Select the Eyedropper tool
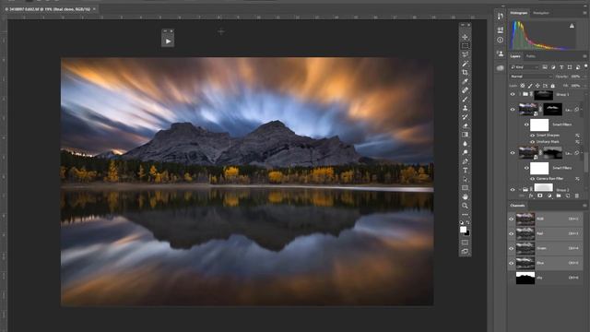 click(x=465, y=81)
